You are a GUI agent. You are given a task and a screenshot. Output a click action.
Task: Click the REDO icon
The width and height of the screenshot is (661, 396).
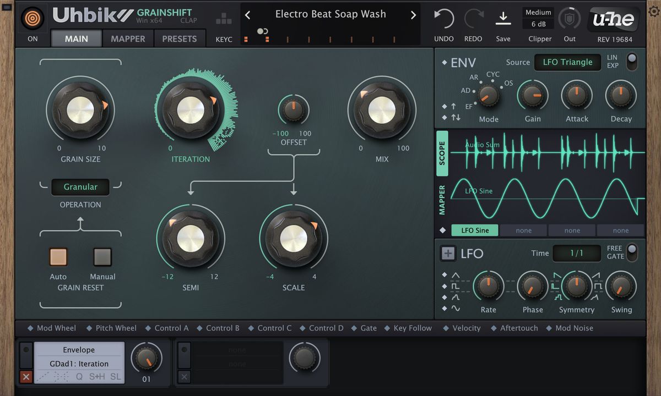tap(473, 19)
